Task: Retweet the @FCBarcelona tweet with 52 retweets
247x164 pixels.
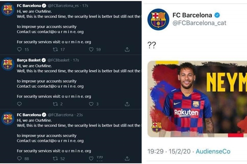Action: click(x=55, y=159)
